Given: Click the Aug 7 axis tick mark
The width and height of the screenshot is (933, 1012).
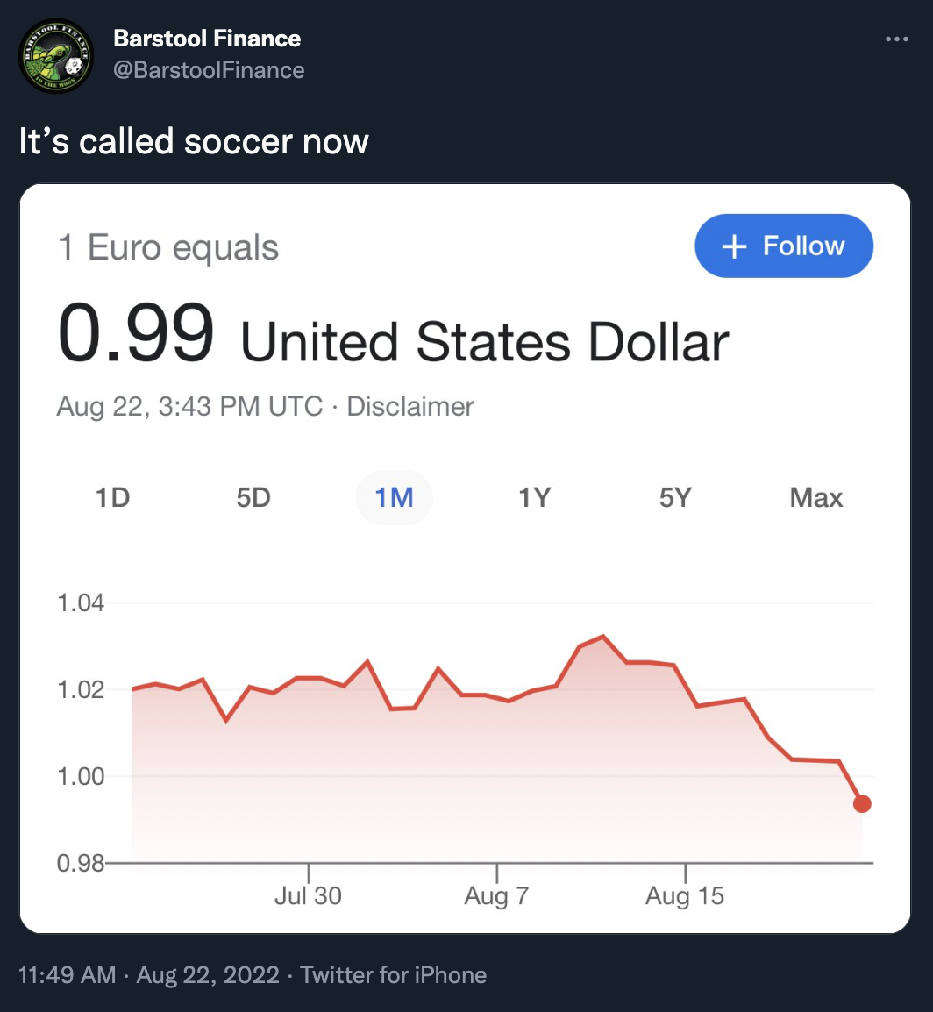Looking at the screenshot, I should pos(496,871).
